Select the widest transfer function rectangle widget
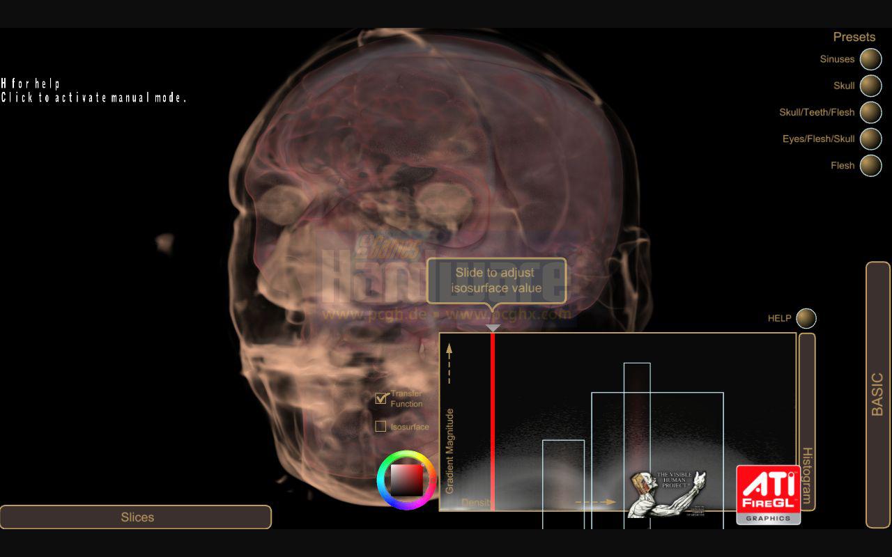This screenshot has width=892, height=557. pos(657,460)
